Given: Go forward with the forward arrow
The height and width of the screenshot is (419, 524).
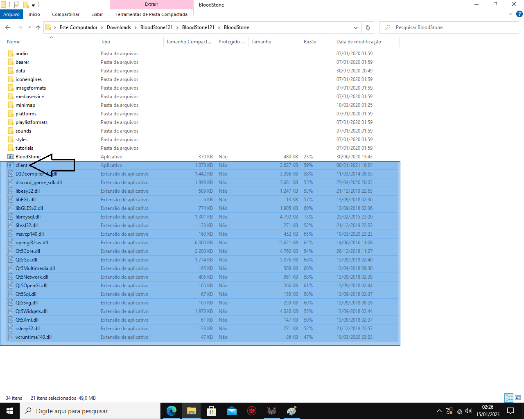Looking at the screenshot, I should click(x=20, y=27).
